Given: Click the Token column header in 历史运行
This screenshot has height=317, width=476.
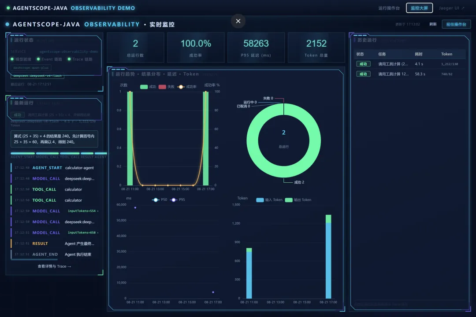Looking at the screenshot, I should 446,54.
